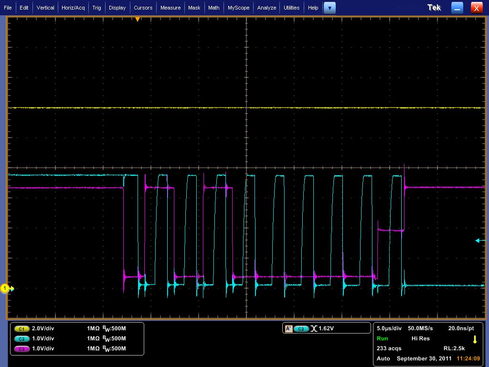Screen dimensions: 489x367
Task: Click the A trigger indicator icon
Action: pyautogui.click(x=288, y=329)
